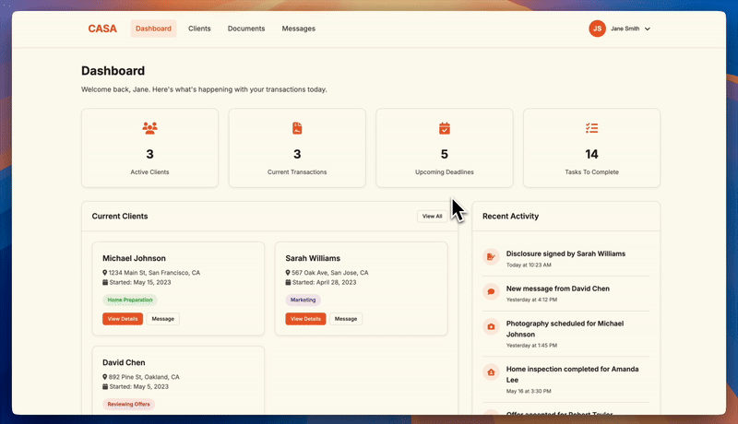738x424 pixels.
Task: Click the Tasks To Complete checklist icon
Action: click(x=591, y=128)
